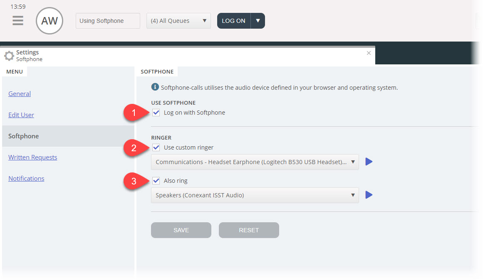Viewport: 483px width, 280px height.
Task: Click the info icon beside Softphone-calls text
Action: [x=155, y=87]
